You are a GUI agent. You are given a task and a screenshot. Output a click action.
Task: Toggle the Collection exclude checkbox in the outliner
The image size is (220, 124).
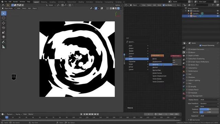(x=189, y=11)
